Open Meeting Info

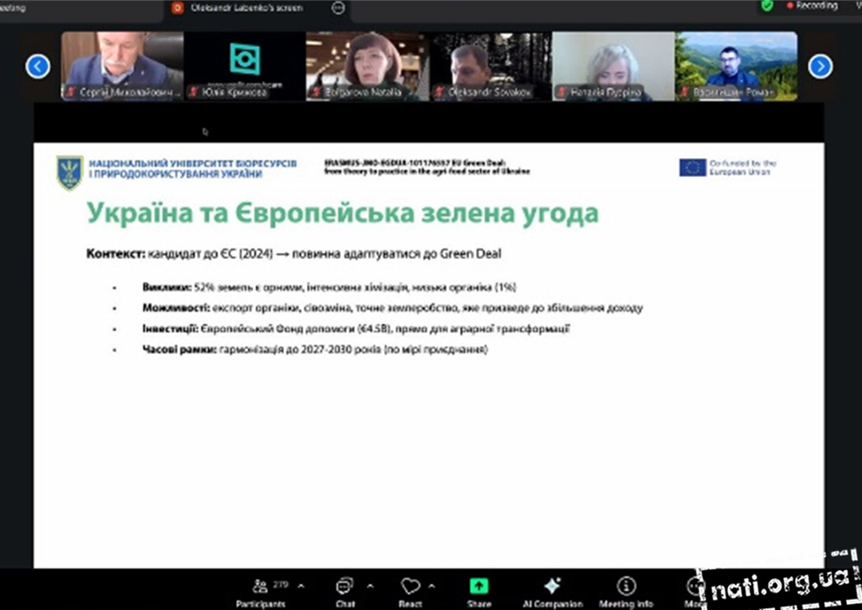(626, 591)
